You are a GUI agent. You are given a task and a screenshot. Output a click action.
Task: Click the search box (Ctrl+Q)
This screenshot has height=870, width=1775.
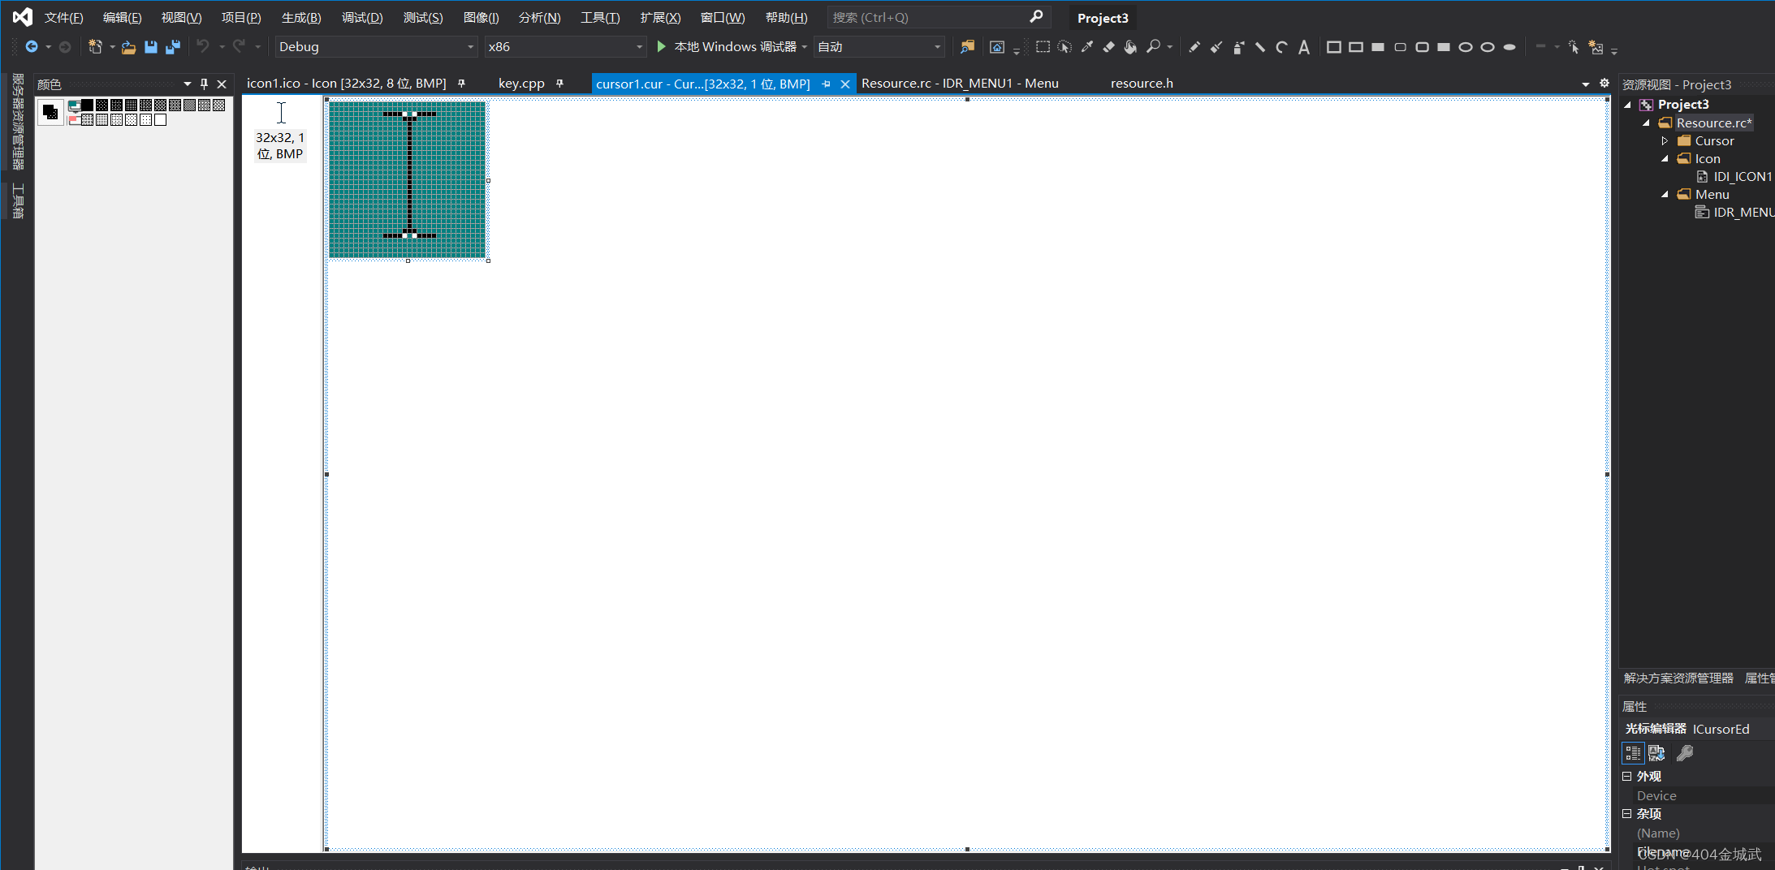pyautogui.click(x=928, y=18)
